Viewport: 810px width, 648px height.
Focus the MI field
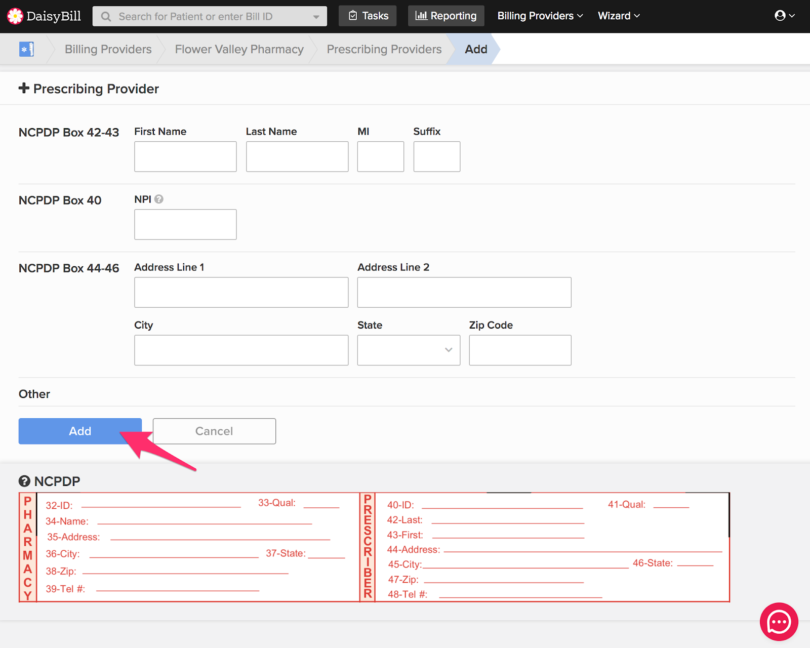381,156
